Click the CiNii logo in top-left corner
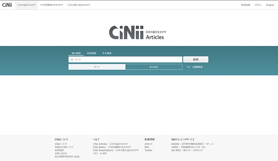 coord(7,5)
